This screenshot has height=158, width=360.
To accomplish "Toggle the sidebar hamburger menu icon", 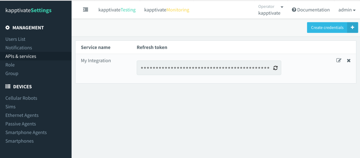I will (86, 10).
